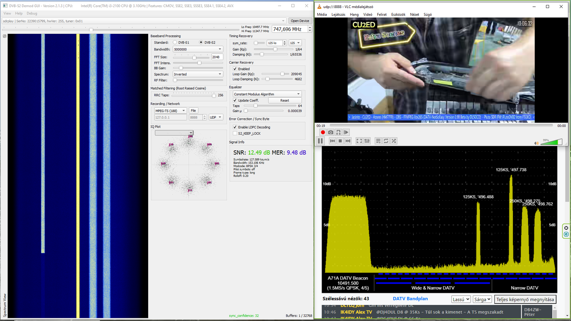Toggle Enable LDPC Decoding checkbox
This screenshot has height=321, width=571.
[252, 127]
